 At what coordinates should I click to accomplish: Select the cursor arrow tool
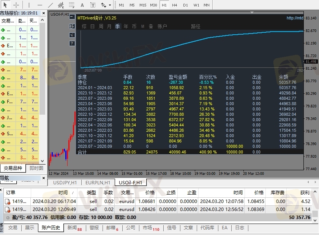click(5, 5)
